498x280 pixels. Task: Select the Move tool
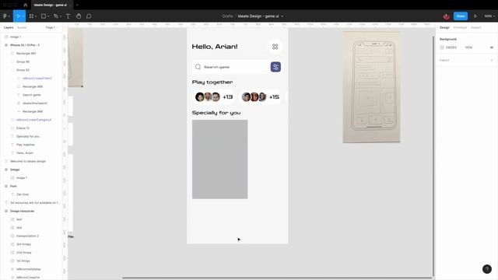(x=19, y=16)
